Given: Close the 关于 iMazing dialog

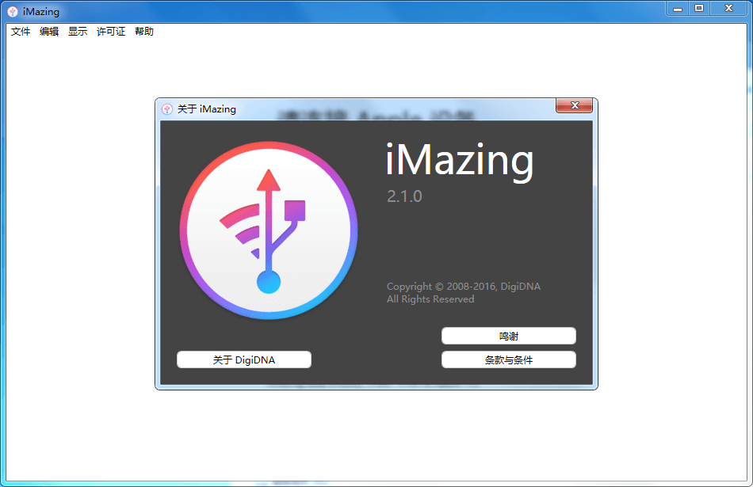Looking at the screenshot, I should pyautogui.click(x=574, y=105).
